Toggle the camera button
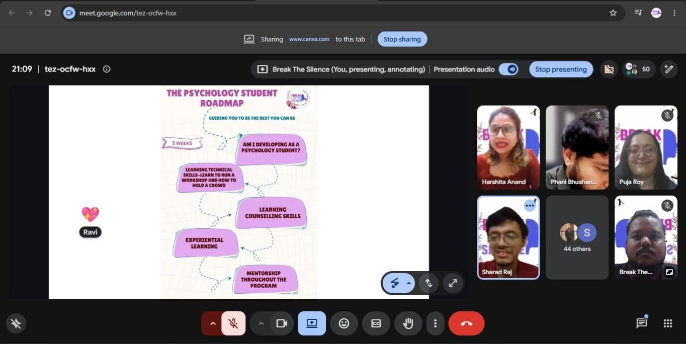This screenshot has height=344, width=686. (x=282, y=323)
